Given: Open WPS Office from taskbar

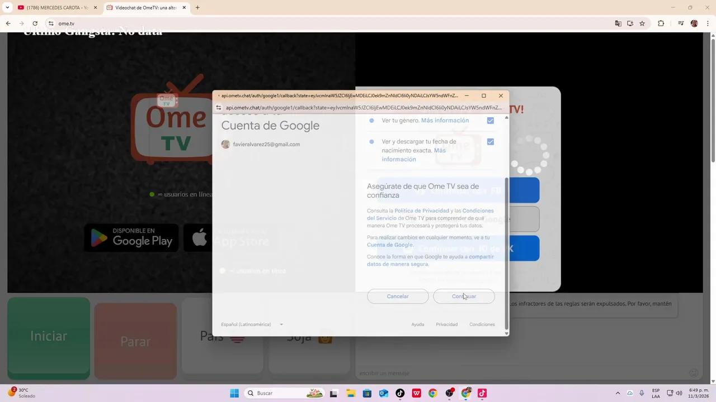Looking at the screenshot, I should tap(417, 393).
